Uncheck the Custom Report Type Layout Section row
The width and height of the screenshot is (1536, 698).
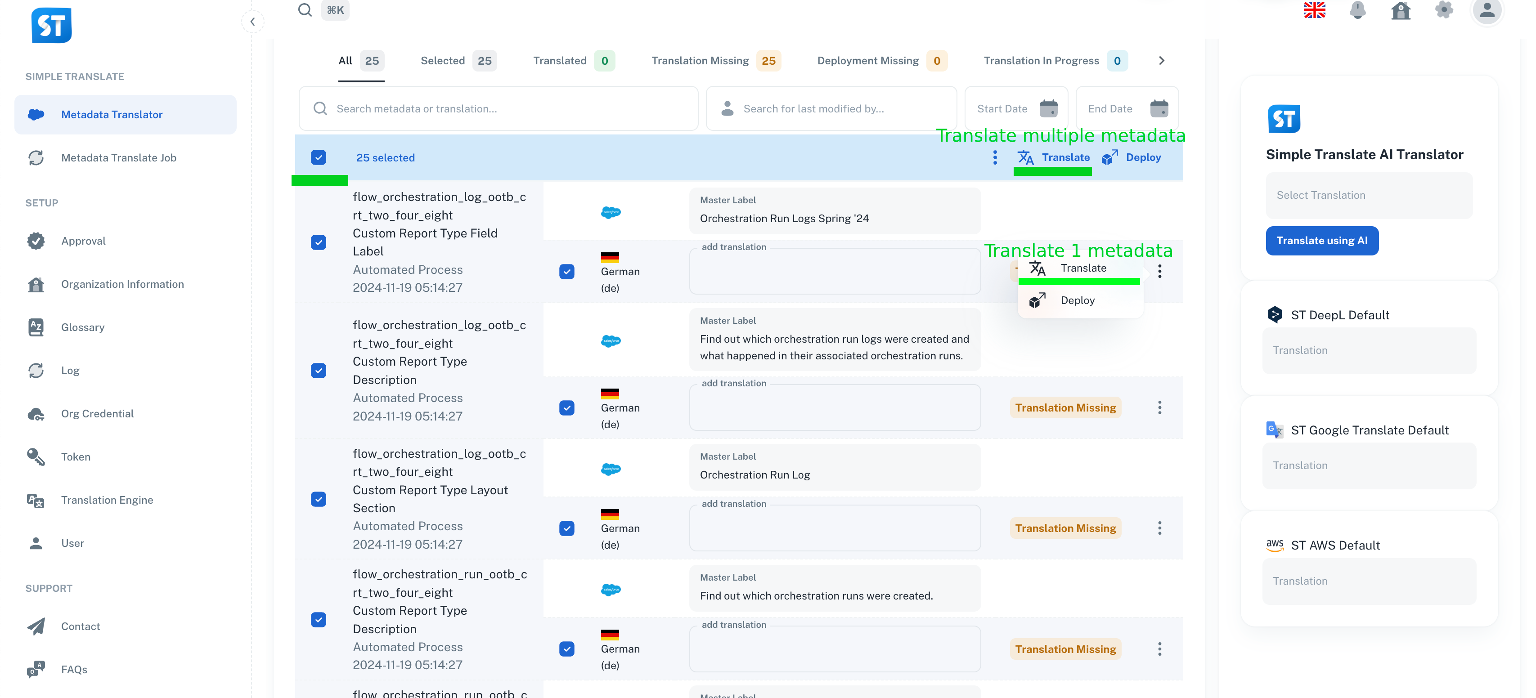tap(319, 499)
